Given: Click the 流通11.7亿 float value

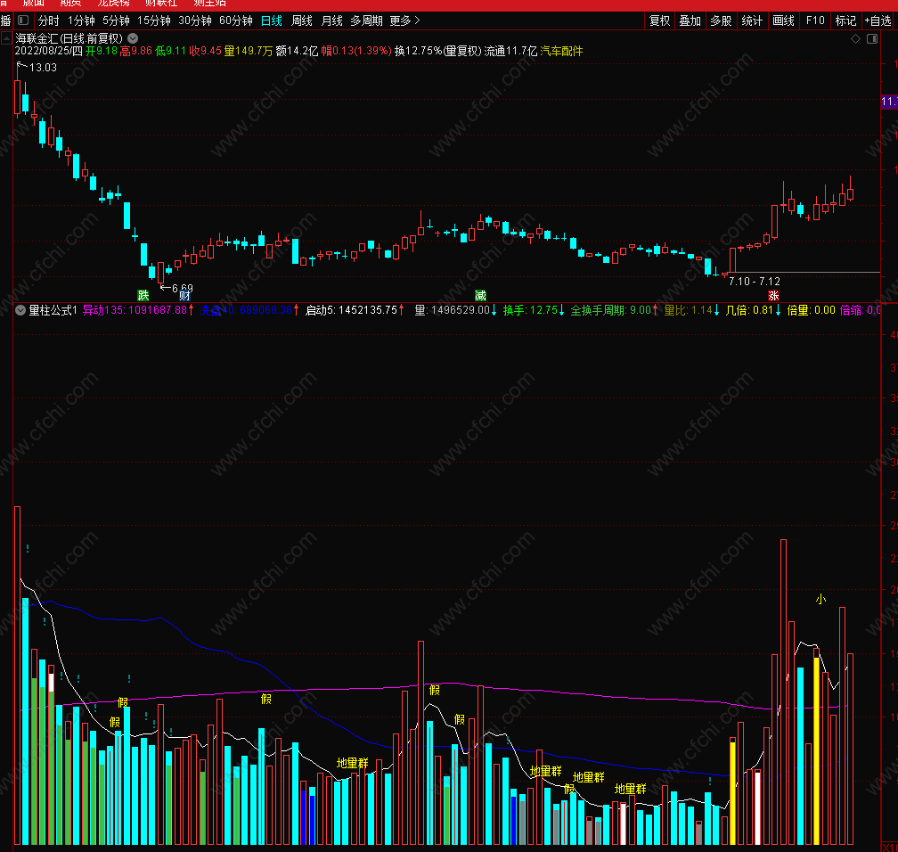Looking at the screenshot, I should pyautogui.click(x=510, y=51).
